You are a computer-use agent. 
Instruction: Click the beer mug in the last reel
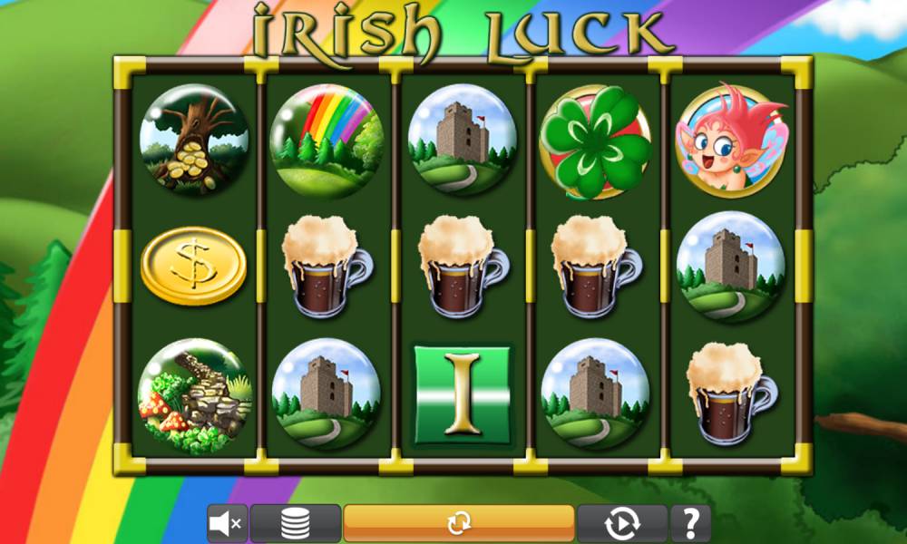pos(731,393)
